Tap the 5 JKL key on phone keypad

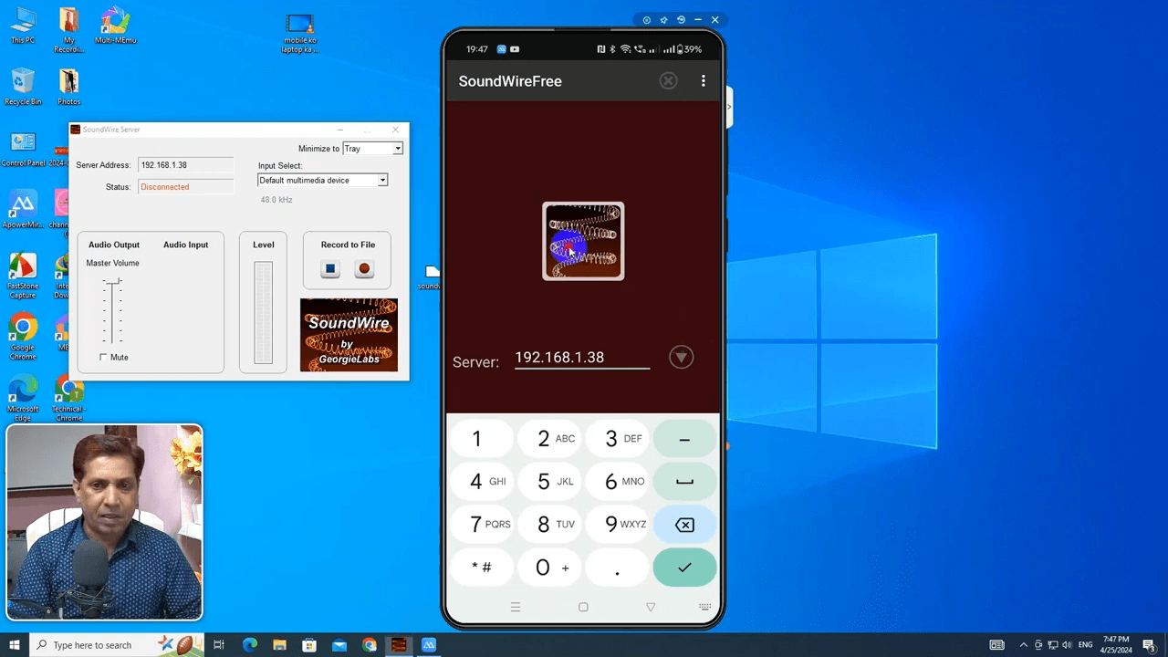[551, 482]
